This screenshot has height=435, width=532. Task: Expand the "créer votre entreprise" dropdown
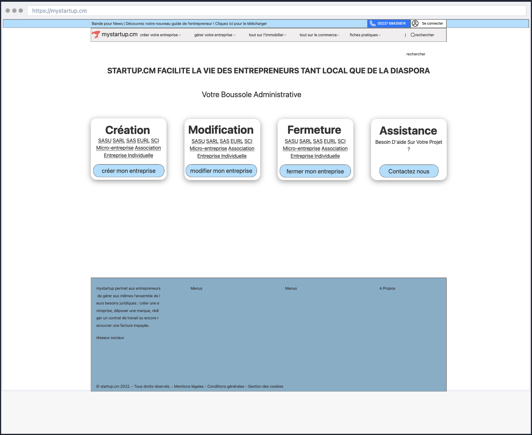(x=160, y=35)
